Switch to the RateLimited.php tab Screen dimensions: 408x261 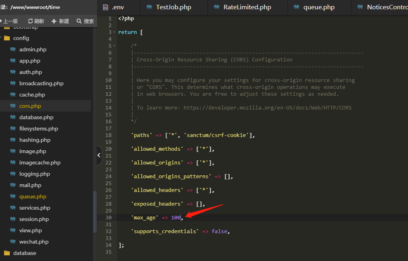coord(247,7)
